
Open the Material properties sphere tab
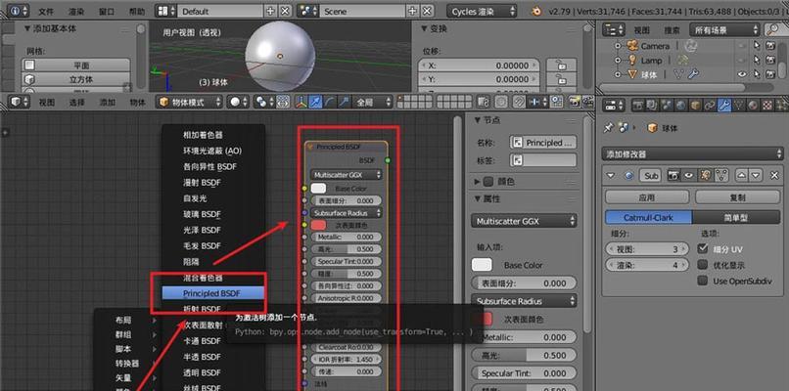pyautogui.click(x=754, y=106)
